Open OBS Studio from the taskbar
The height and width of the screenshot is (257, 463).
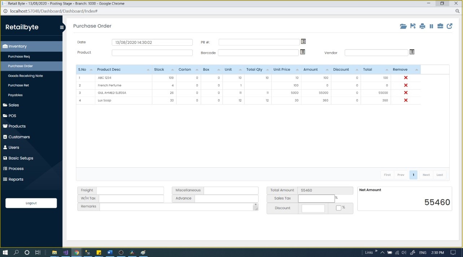[121, 253]
